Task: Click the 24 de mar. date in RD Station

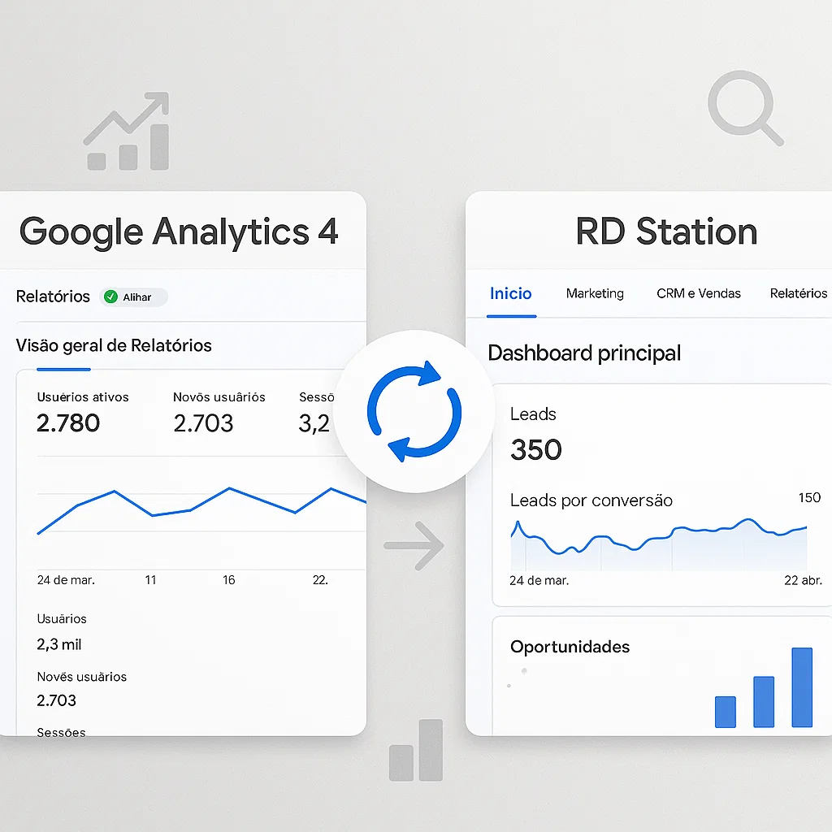Action: pyautogui.click(x=539, y=580)
